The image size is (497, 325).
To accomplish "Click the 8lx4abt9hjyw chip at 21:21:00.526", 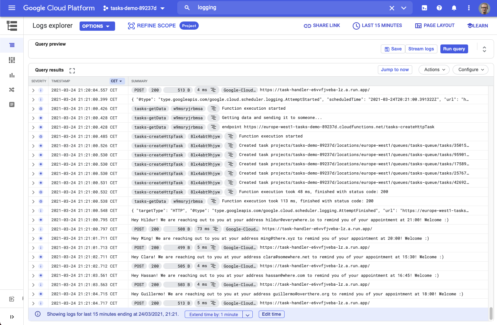I will tap(205, 146).
